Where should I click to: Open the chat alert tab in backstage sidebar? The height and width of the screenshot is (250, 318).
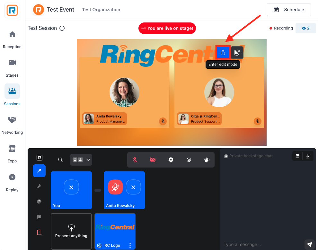pyautogui.click(x=39, y=217)
